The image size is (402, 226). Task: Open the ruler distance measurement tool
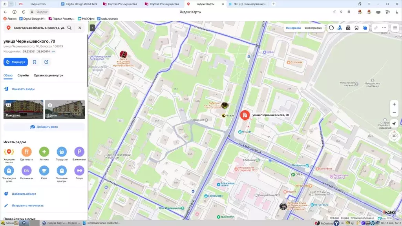376,28
